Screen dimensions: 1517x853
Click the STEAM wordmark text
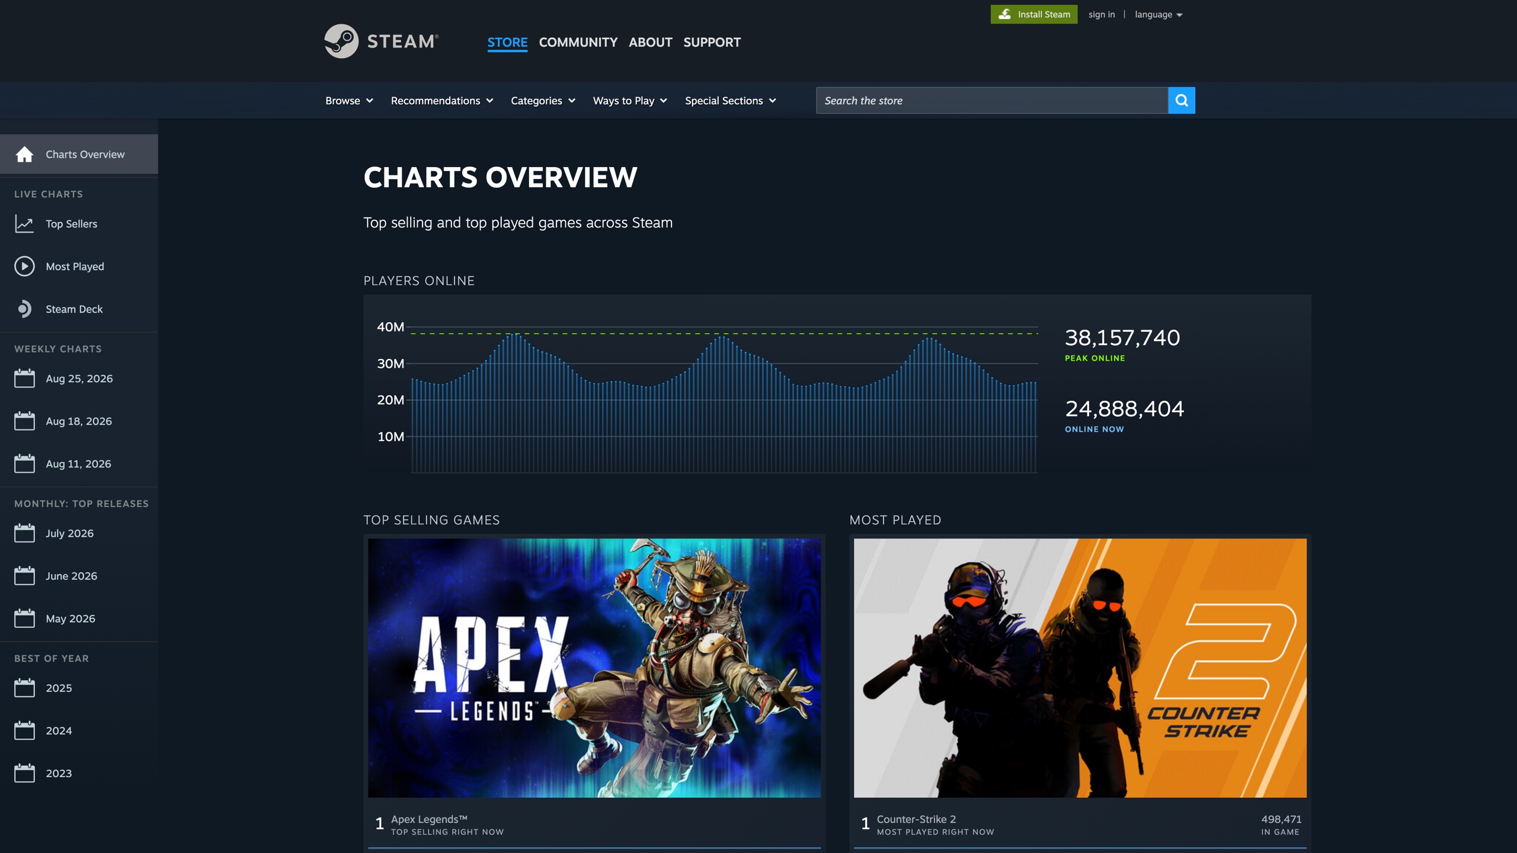pos(402,41)
